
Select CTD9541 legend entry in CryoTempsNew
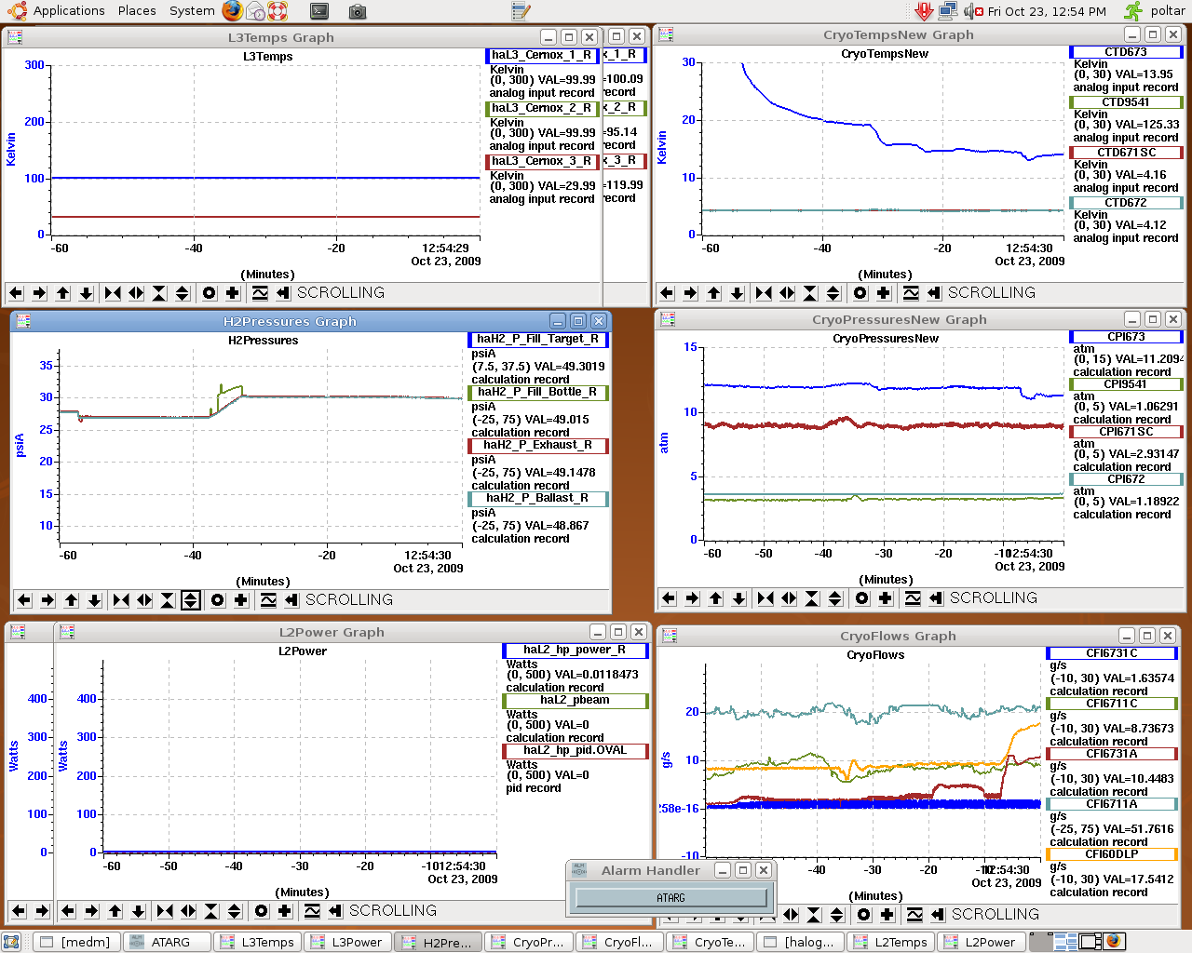tap(1126, 102)
